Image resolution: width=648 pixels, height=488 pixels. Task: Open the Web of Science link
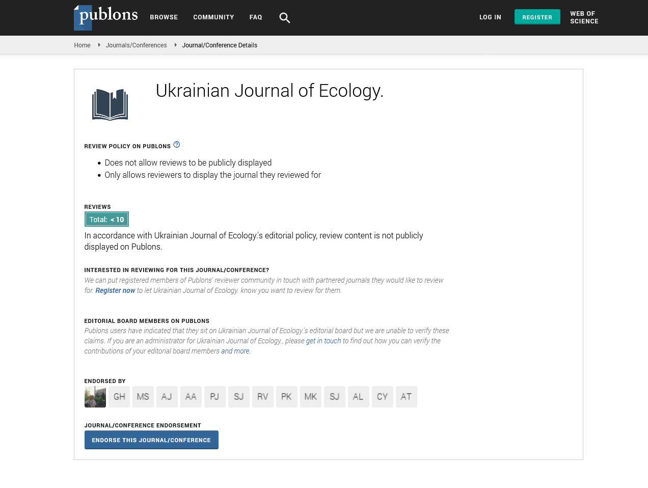point(584,17)
